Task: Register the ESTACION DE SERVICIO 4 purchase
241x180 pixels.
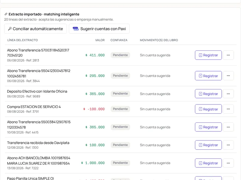Action: point(208,109)
